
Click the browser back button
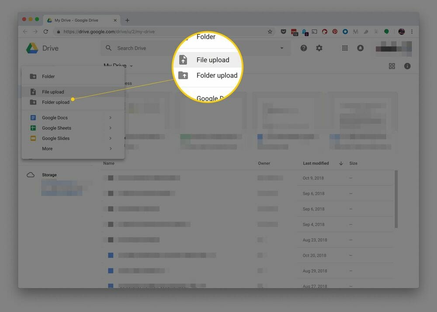pyautogui.click(x=25, y=31)
